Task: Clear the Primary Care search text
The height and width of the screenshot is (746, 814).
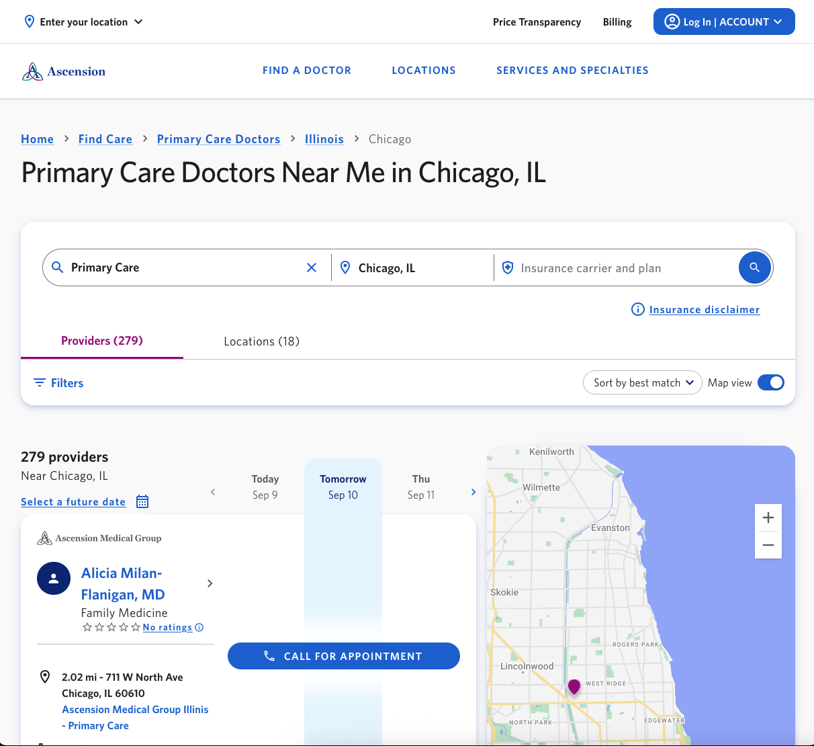Action: click(312, 267)
